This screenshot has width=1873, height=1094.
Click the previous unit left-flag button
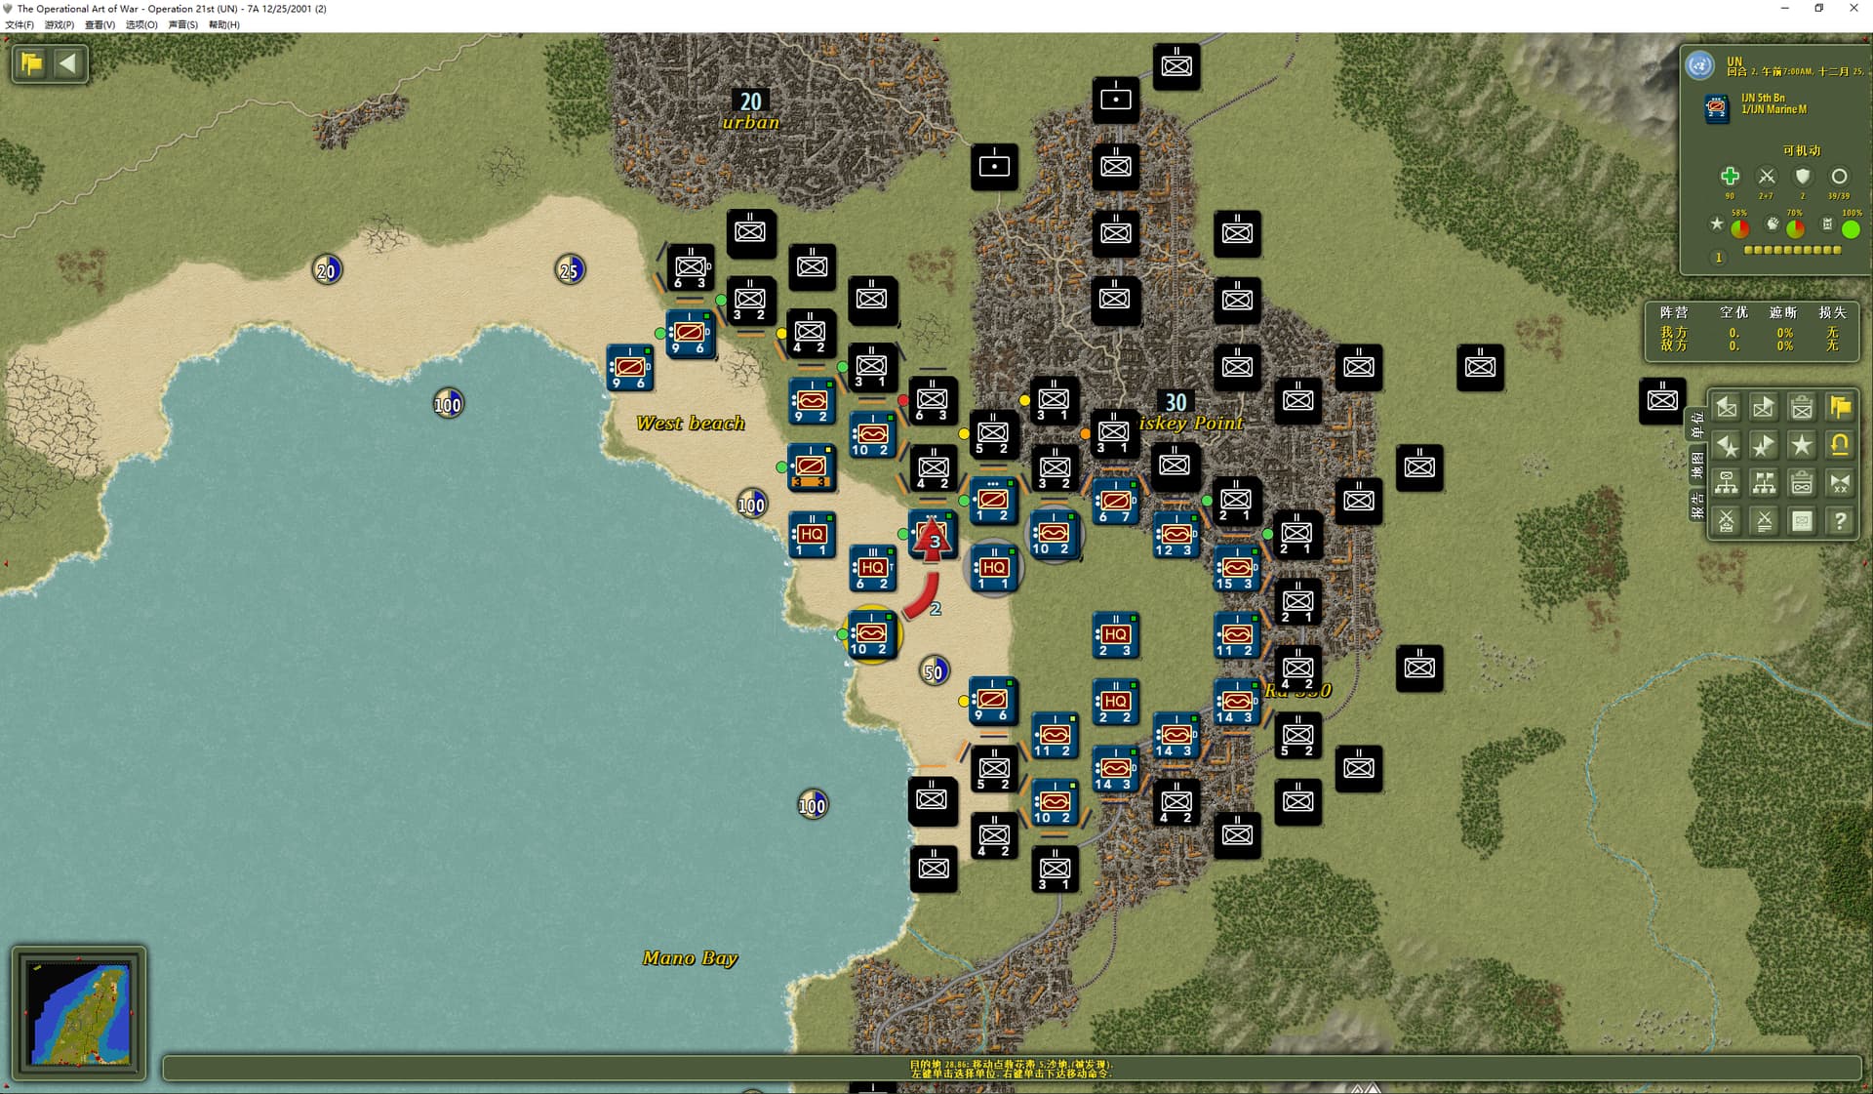[1727, 407]
